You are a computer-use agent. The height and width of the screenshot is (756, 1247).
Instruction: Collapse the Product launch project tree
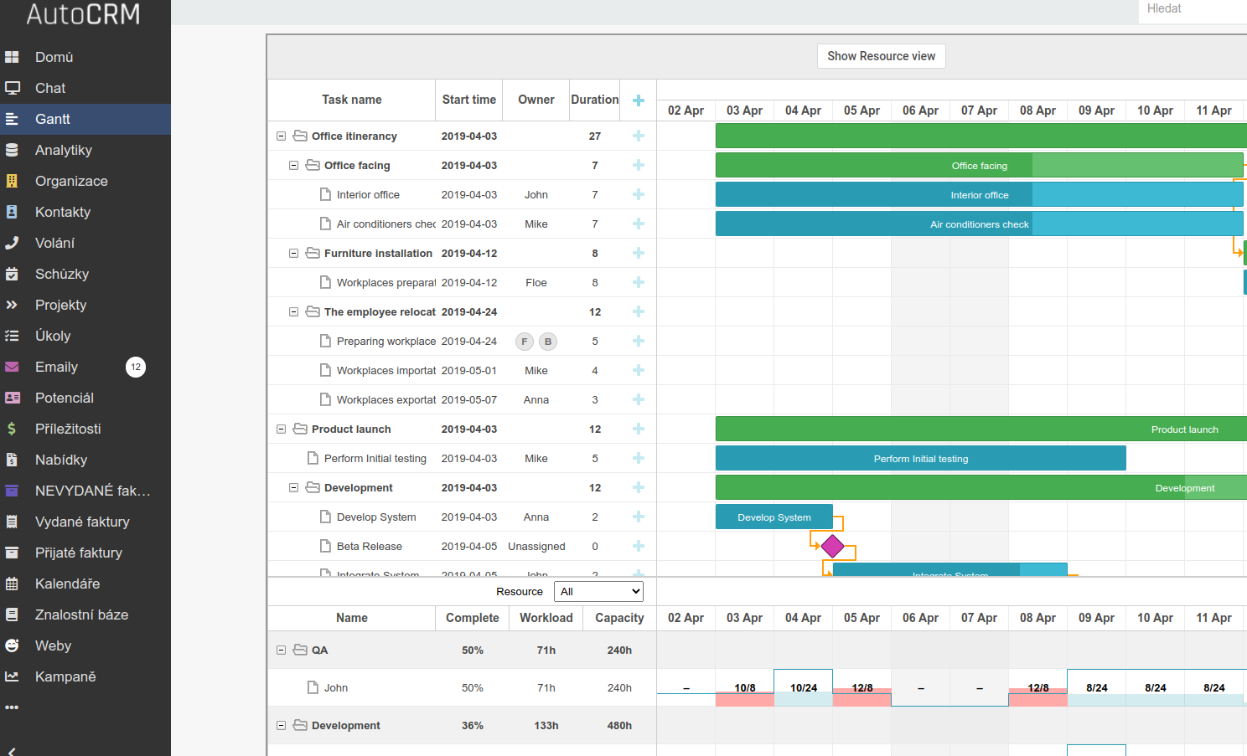click(x=282, y=429)
